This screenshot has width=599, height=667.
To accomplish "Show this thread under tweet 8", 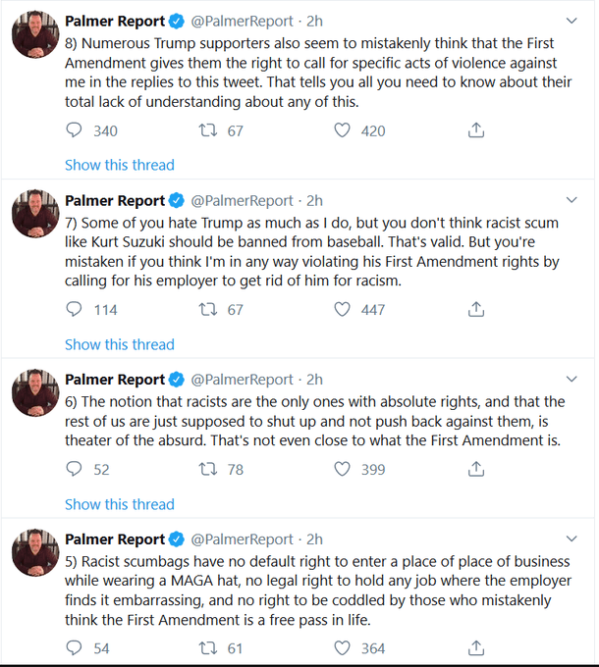I will (x=119, y=165).
